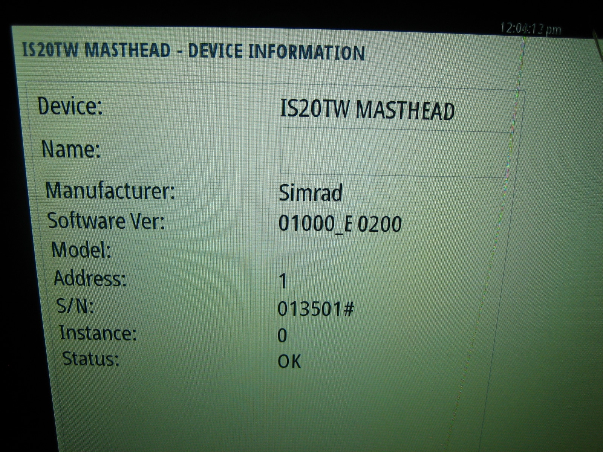Click the DEVICE INFORMATION page header
Screen dimensions: 603x452
(x=275, y=52)
